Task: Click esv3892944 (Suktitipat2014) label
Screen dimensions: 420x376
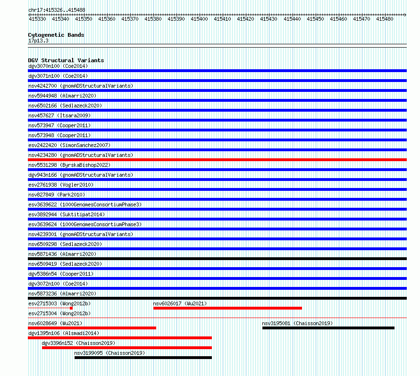Action: pyautogui.click(x=67, y=214)
